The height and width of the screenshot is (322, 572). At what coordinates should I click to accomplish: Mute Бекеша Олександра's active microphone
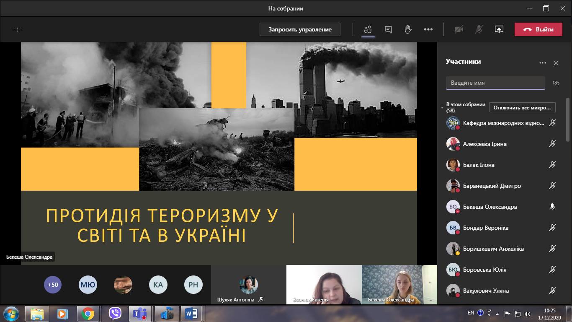pos(552,207)
